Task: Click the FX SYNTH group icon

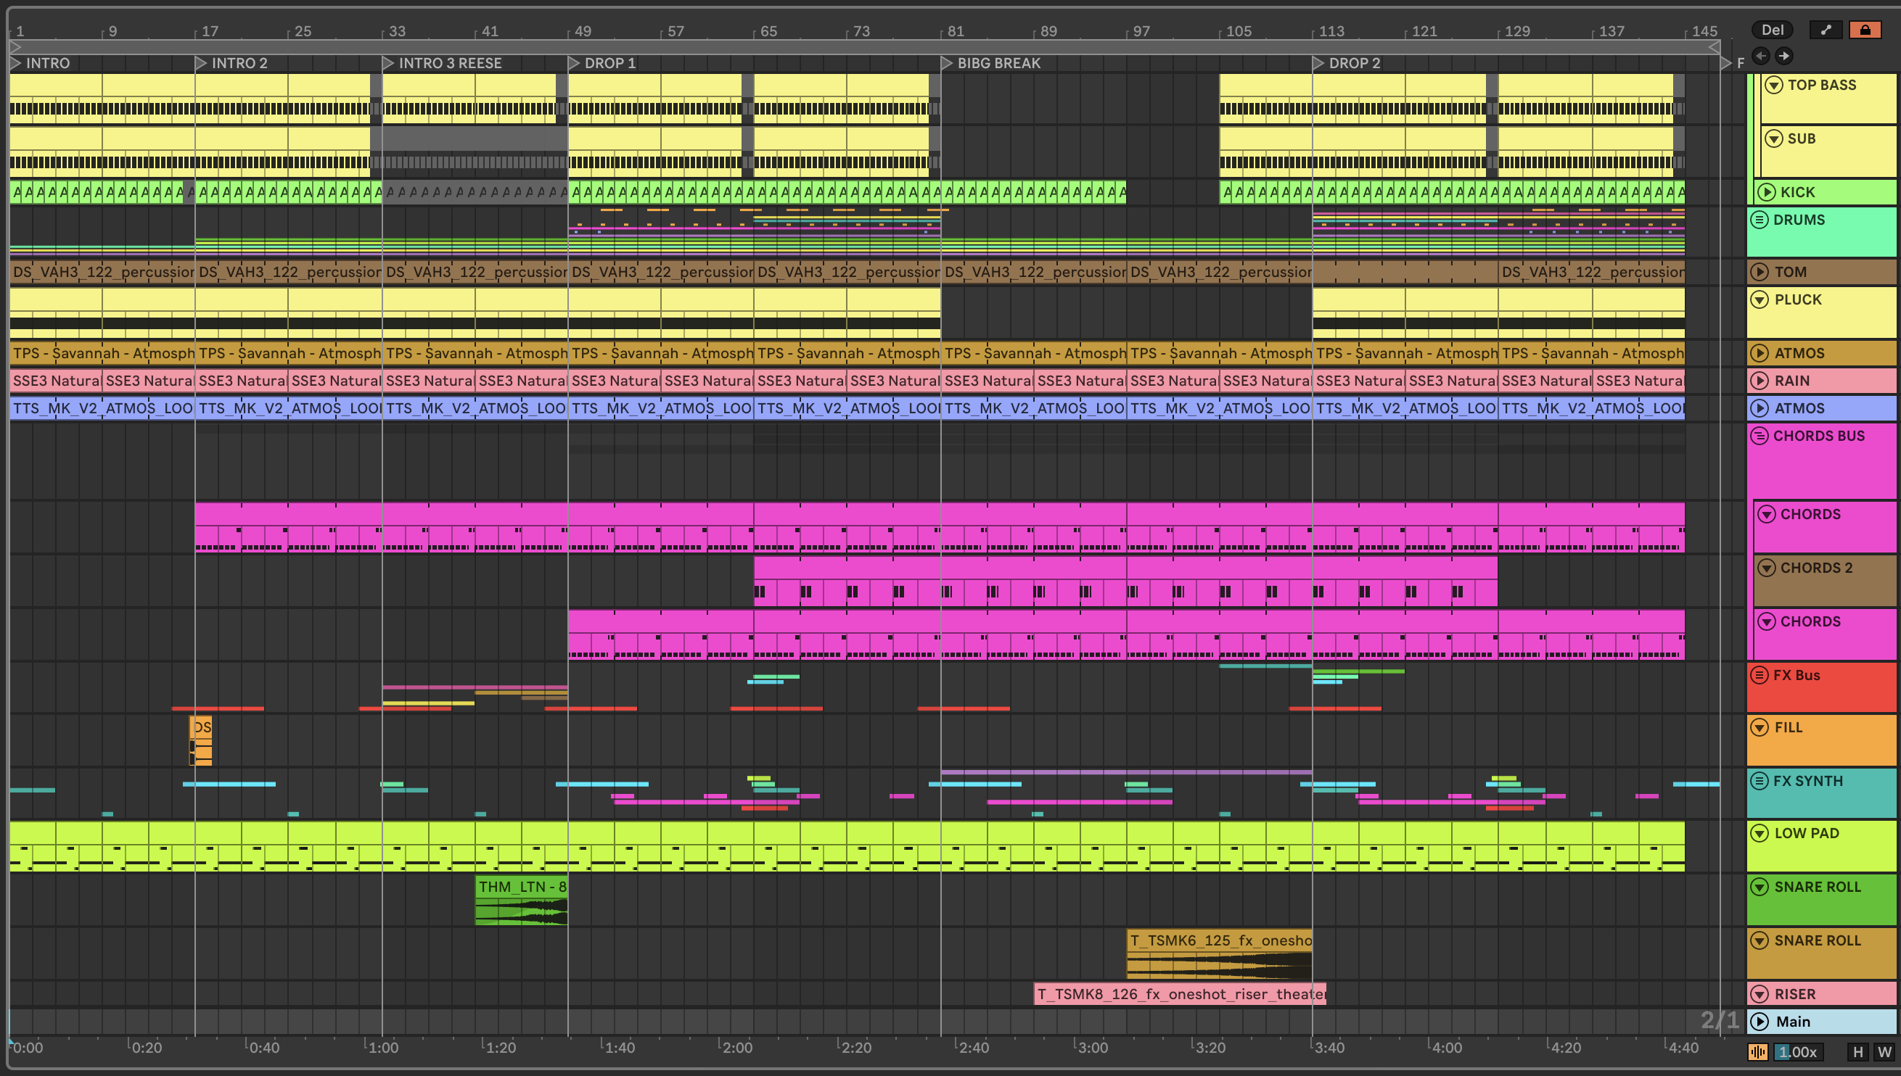Action: (x=1759, y=780)
